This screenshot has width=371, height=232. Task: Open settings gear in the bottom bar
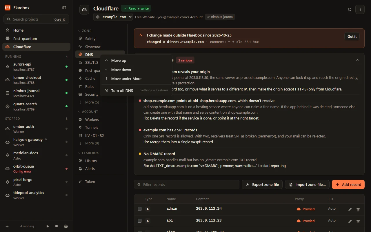pos(66,226)
